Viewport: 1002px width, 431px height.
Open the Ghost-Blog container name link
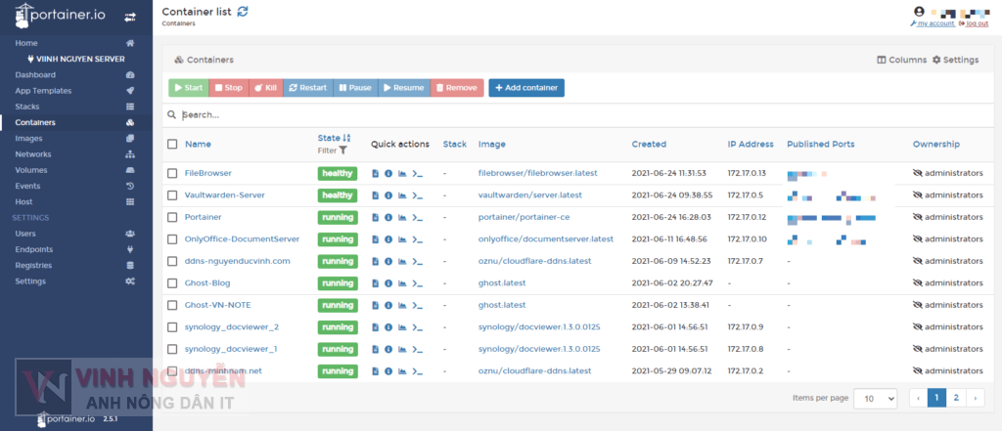(207, 283)
